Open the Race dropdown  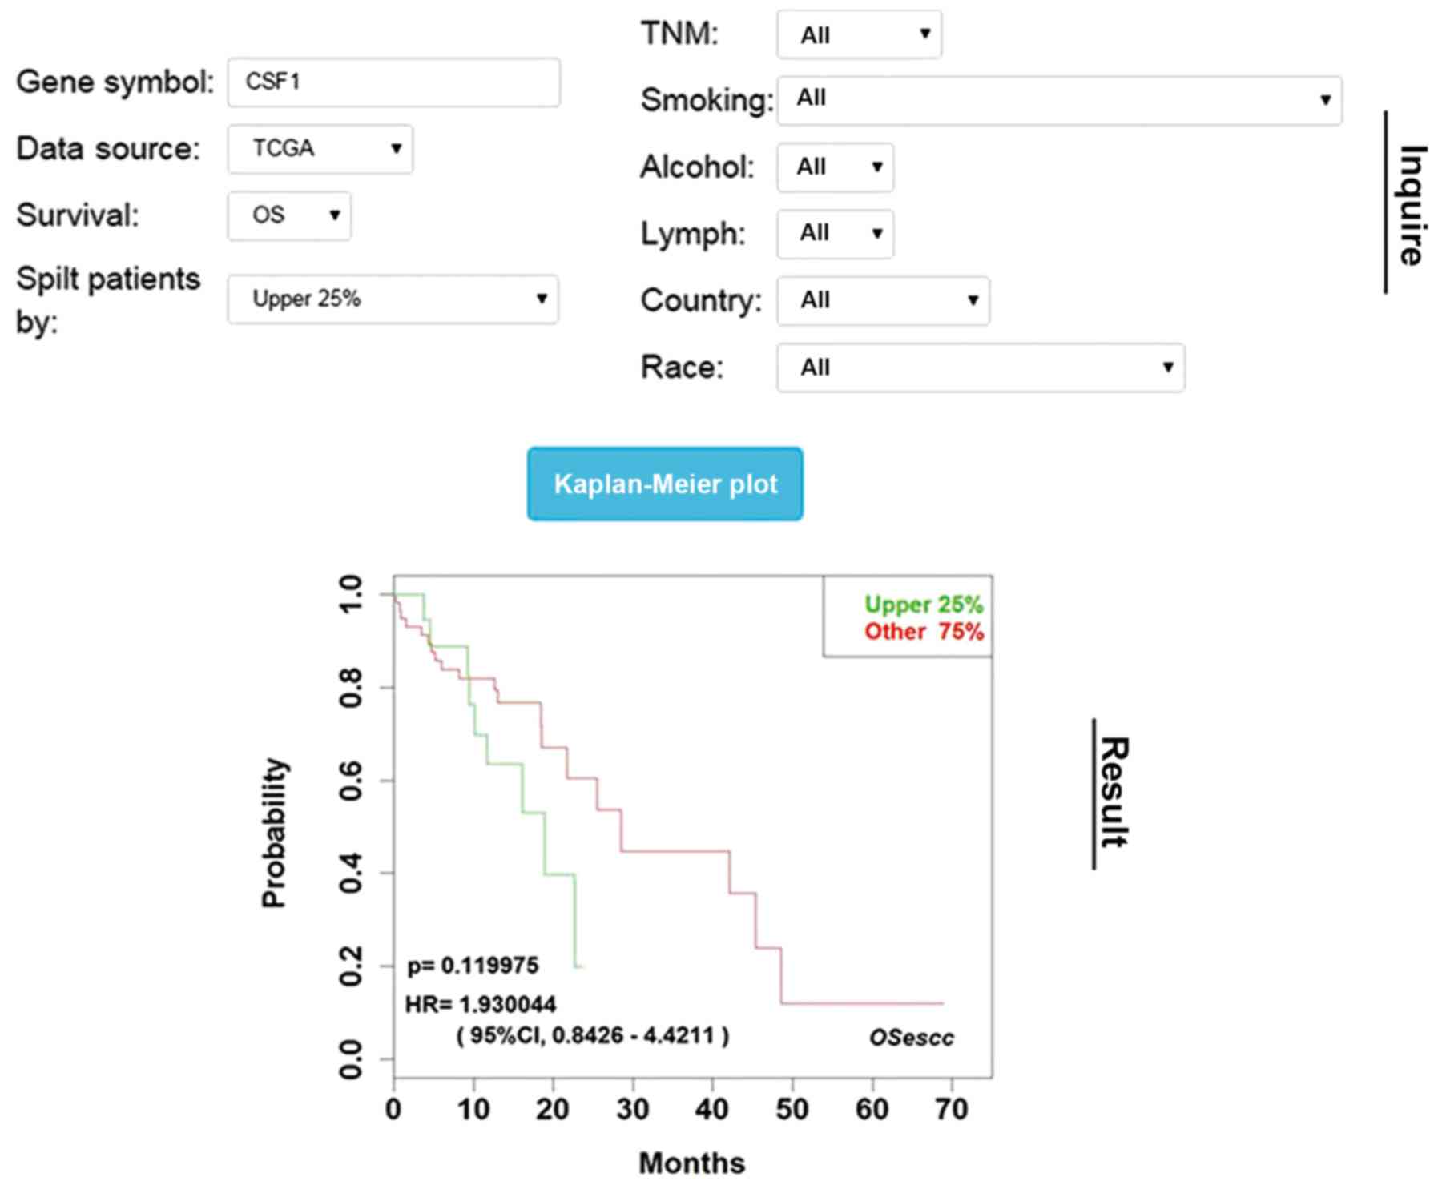980,368
